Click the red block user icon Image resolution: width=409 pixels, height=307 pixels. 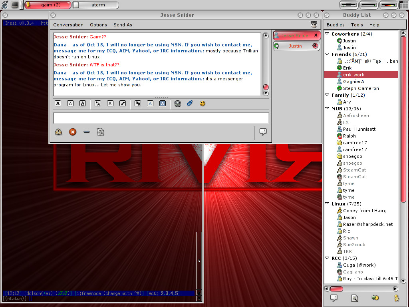pos(73,132)
